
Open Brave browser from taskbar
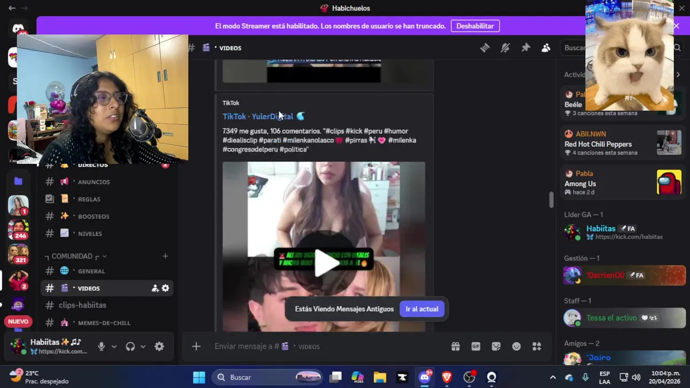(447, 377)
